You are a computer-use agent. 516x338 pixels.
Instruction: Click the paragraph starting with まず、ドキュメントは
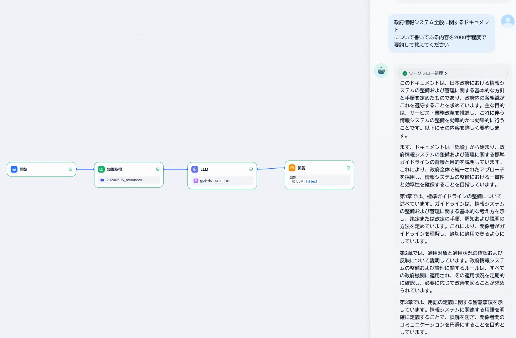(452, 166)
